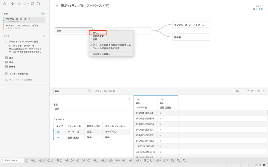Click the search icon in シート section
Screen dimensions: 268x167
[x=44, y=36]
